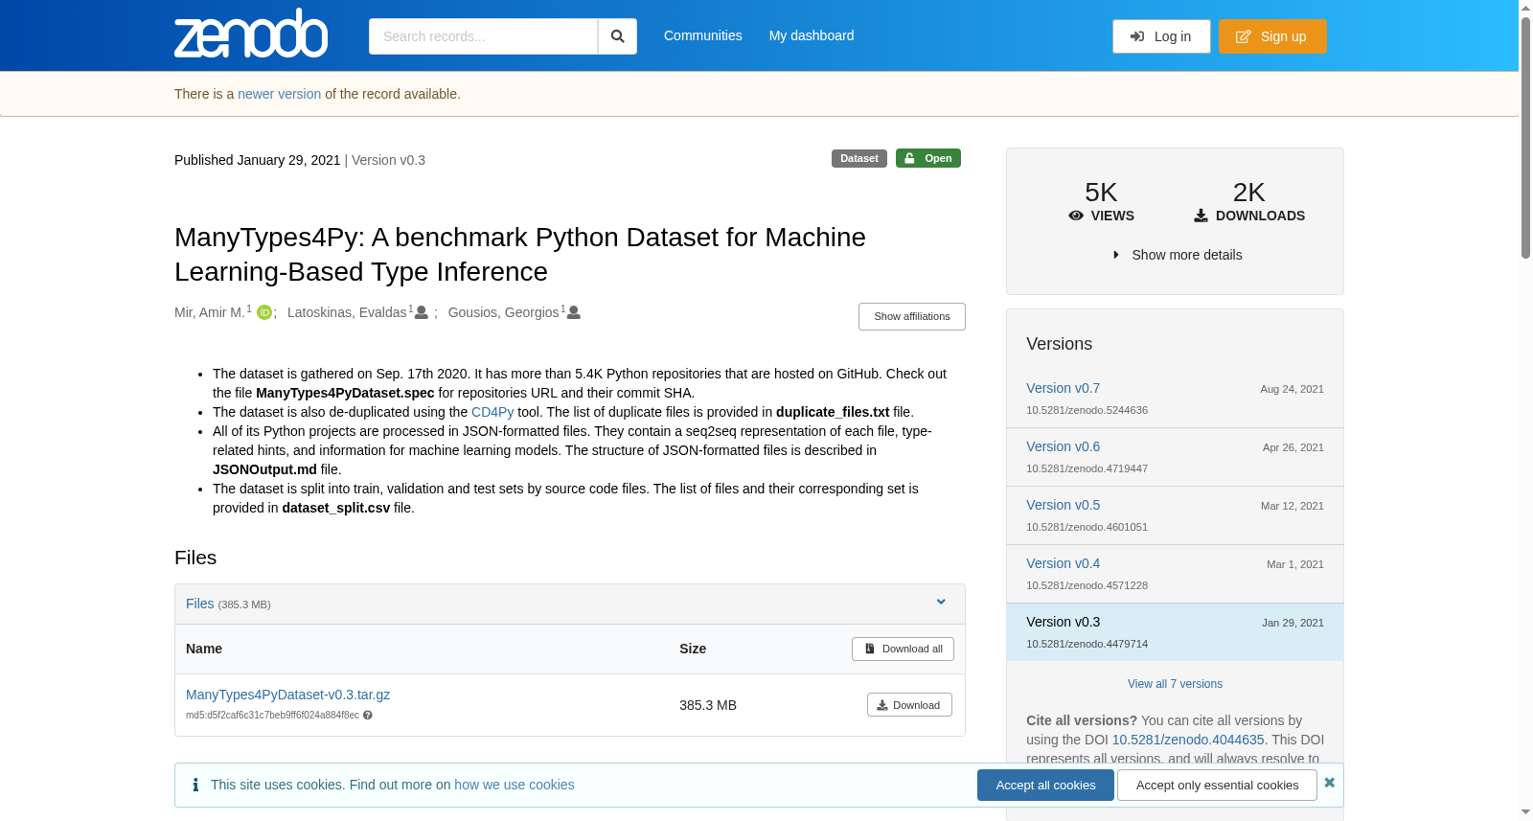
Task: Click the Log in button
Action: [x=1161, y=36]
